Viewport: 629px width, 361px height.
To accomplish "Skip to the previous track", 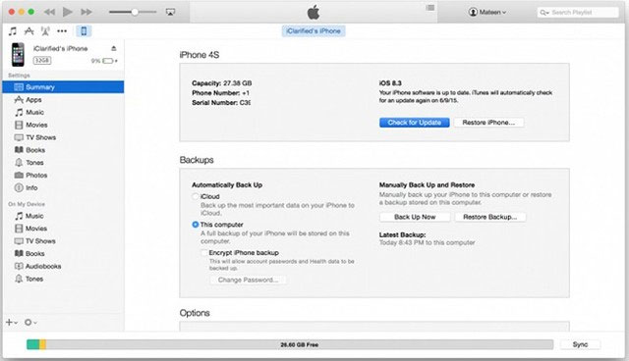I will pyautogui.click(x=49, y=12).
